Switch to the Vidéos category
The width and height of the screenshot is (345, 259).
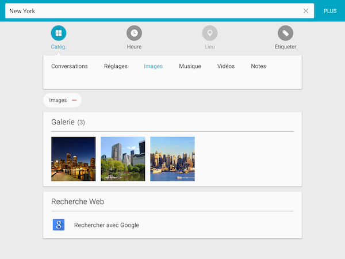(226, 66)
